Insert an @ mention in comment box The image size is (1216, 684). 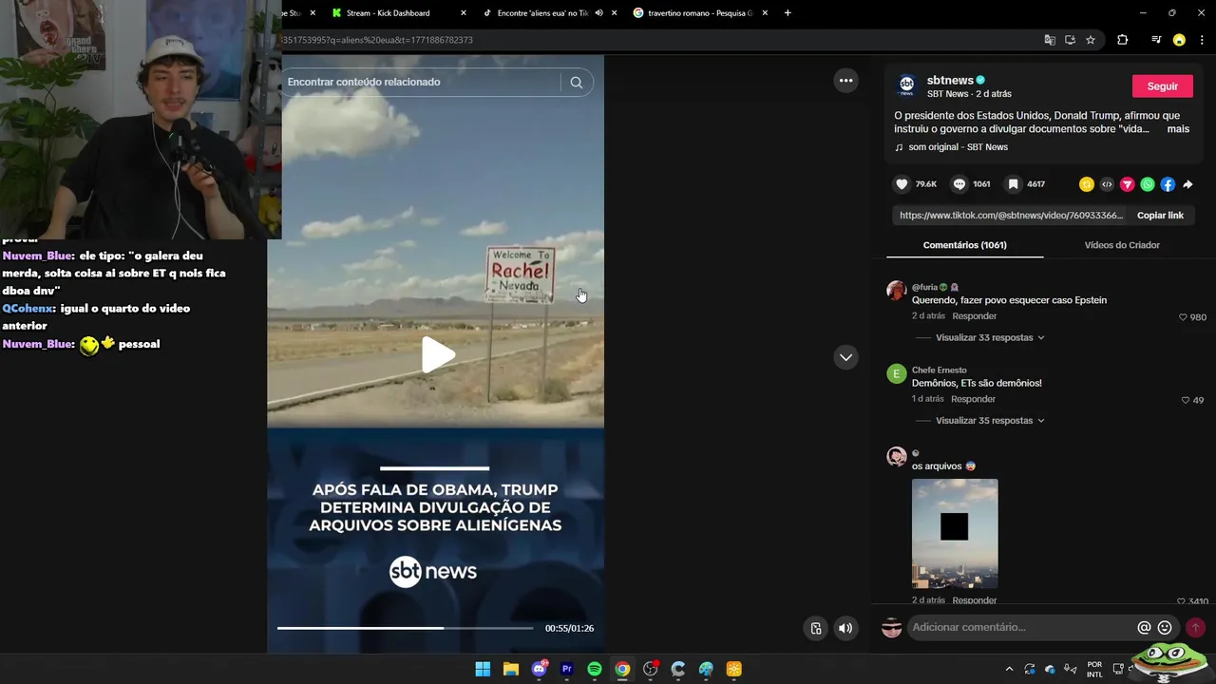click(x=1144, y=627)
